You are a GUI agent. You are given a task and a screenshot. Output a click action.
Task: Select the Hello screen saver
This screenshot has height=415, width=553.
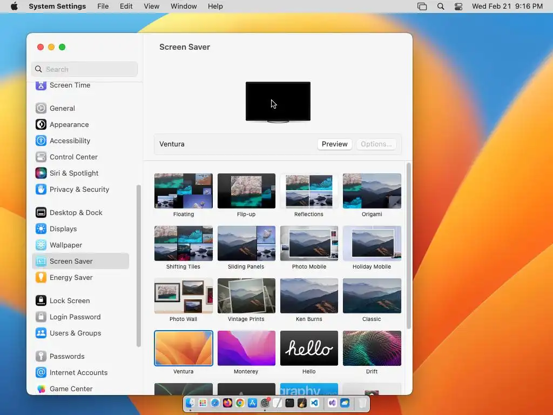[x=309, y=349]
